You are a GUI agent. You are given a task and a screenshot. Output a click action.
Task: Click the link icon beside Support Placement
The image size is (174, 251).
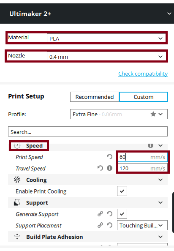click(x=100, y=225)
